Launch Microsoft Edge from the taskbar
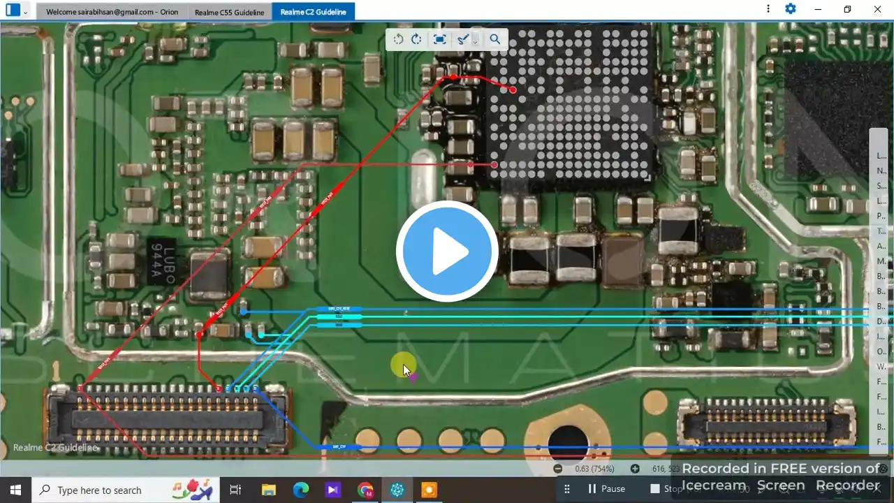The image size is (894, 503). click(300, 490)
